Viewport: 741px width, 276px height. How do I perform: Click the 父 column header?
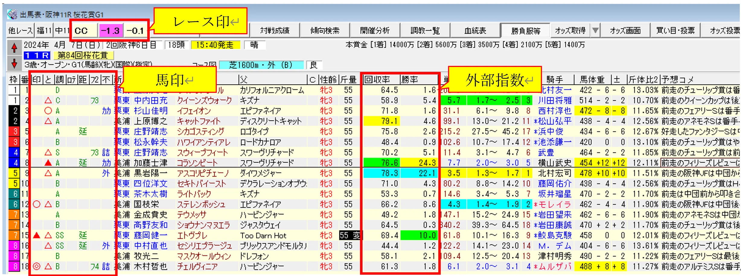[x=272, y=79]
